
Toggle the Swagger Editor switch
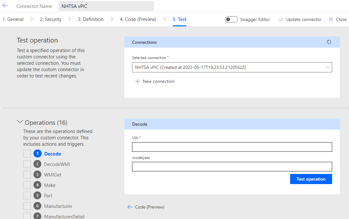pyautogui.click(x=231, y=19)
